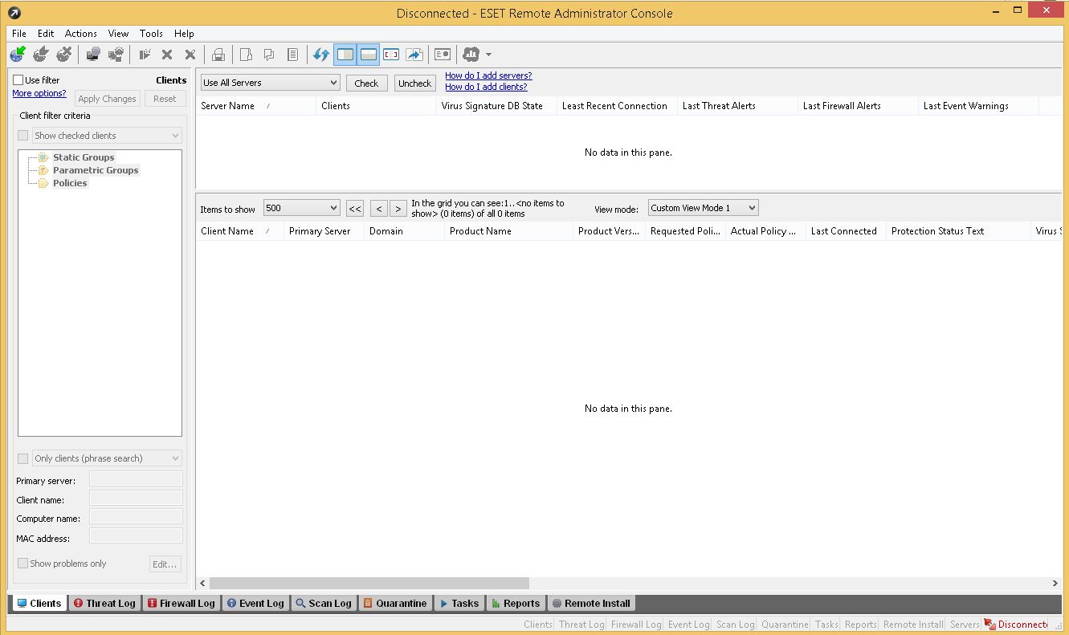Expand the Static Groups tree node
The image size is (1069, 635).
84,157
